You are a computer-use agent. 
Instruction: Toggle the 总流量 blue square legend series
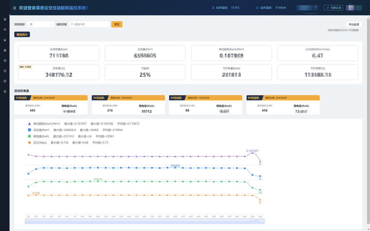coord(29,130)
